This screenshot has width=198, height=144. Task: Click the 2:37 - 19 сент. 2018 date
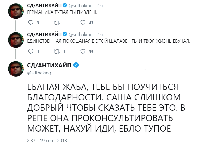(x=49, y=140)
